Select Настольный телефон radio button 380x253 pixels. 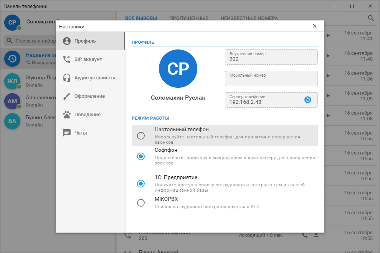tap(141, 136)
